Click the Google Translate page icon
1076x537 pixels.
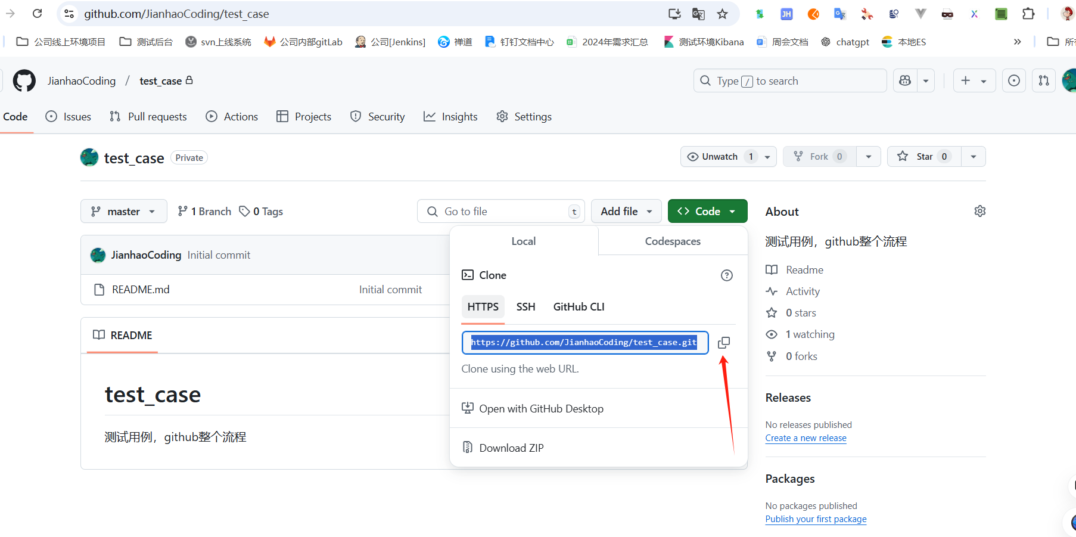tap(698, 14)
